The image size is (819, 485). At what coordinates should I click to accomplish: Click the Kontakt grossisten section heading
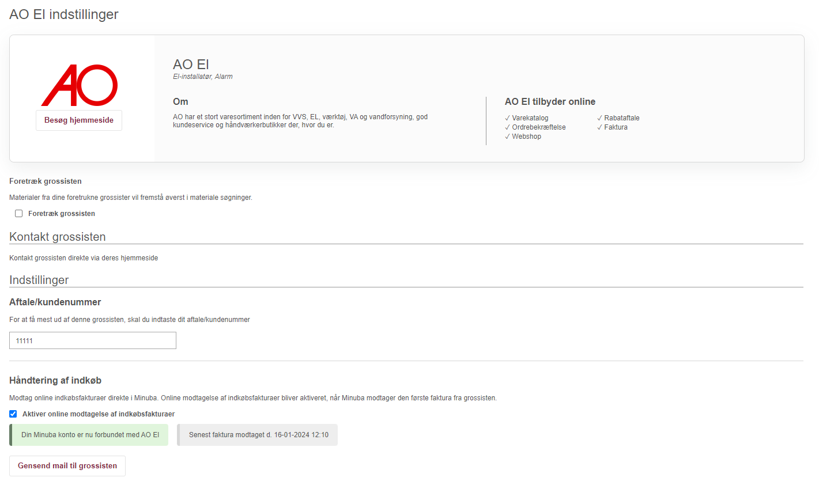coord(58,237)
